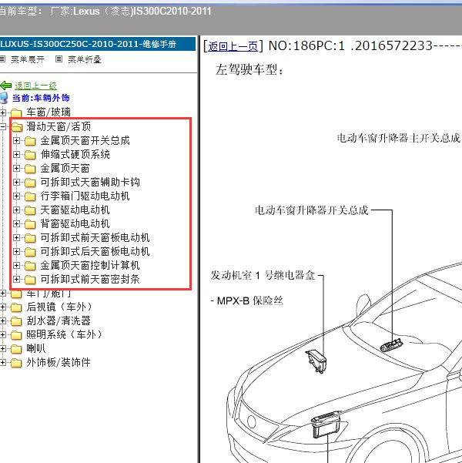Viewport: 462px width, 463px height.
Task: Open the 可拆卸式前天窗密封条 tree item
Action: tap(90, 280)
